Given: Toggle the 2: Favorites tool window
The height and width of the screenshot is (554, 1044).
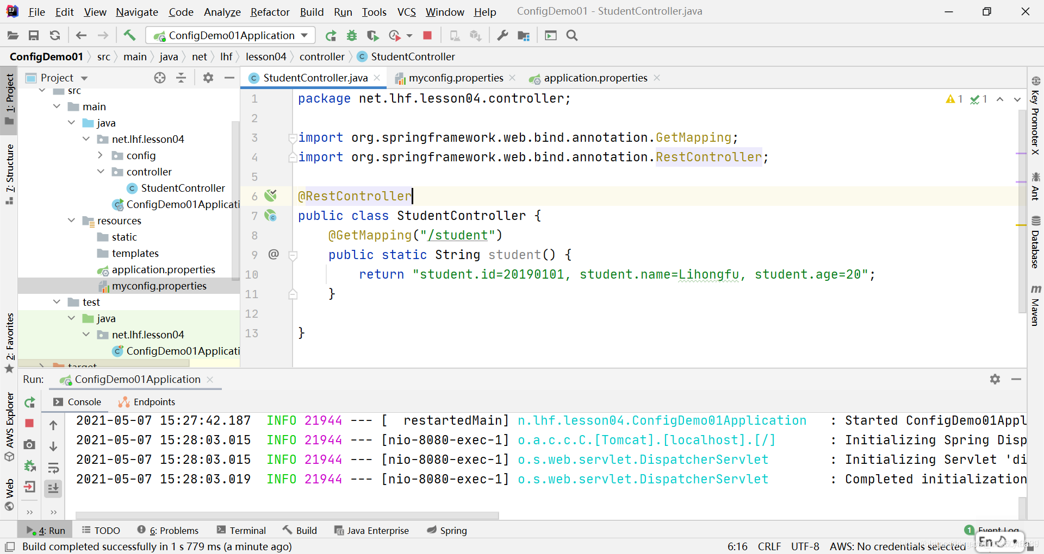Looking at the screenshot, I should click(9, 343).
